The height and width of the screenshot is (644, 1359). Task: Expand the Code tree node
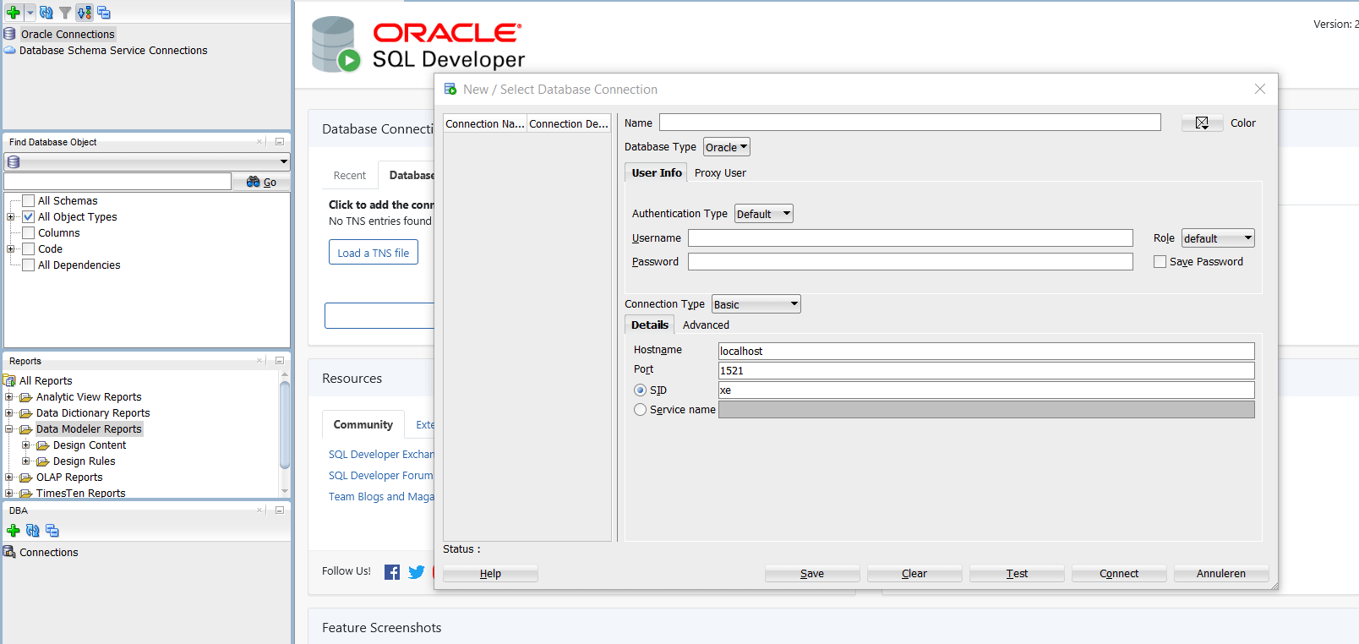tap(11, 249)
